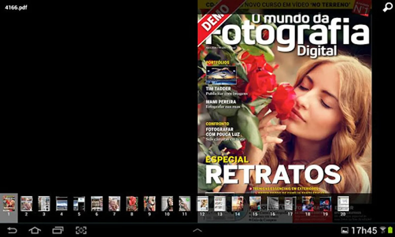Viewport: 395px width, 237px height.
Task: Open the recent apps button
Action: [58, 230]
